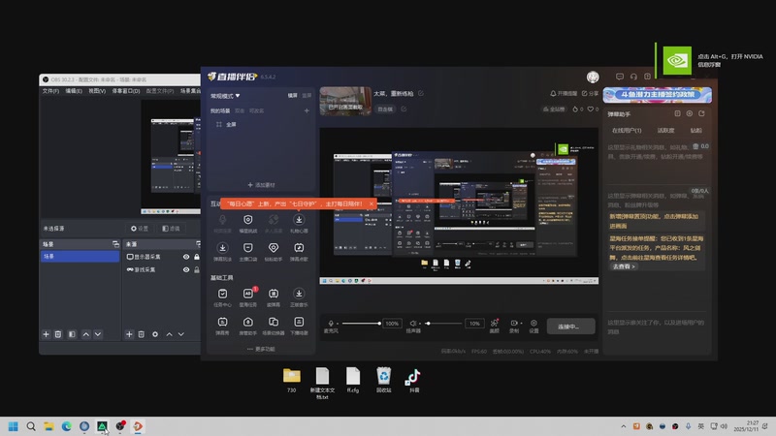Switch to 横屏 landscape orientation

click(293, 95)
